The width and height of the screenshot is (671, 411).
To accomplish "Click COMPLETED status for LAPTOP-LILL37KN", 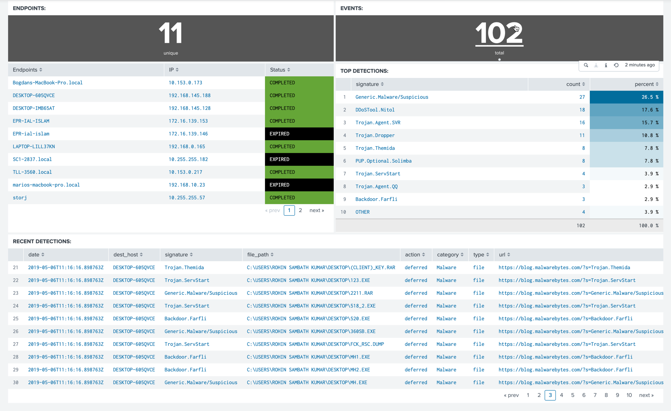I will coord(299,147).
